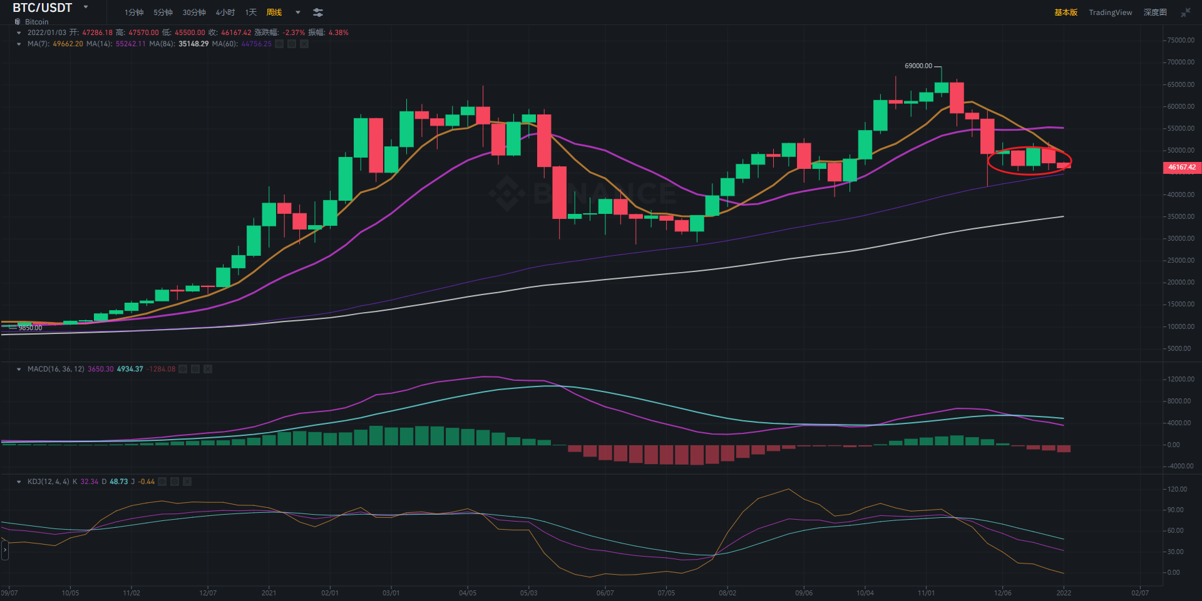Click the collapse fullscreen arrows icon

coord(1186,13)
